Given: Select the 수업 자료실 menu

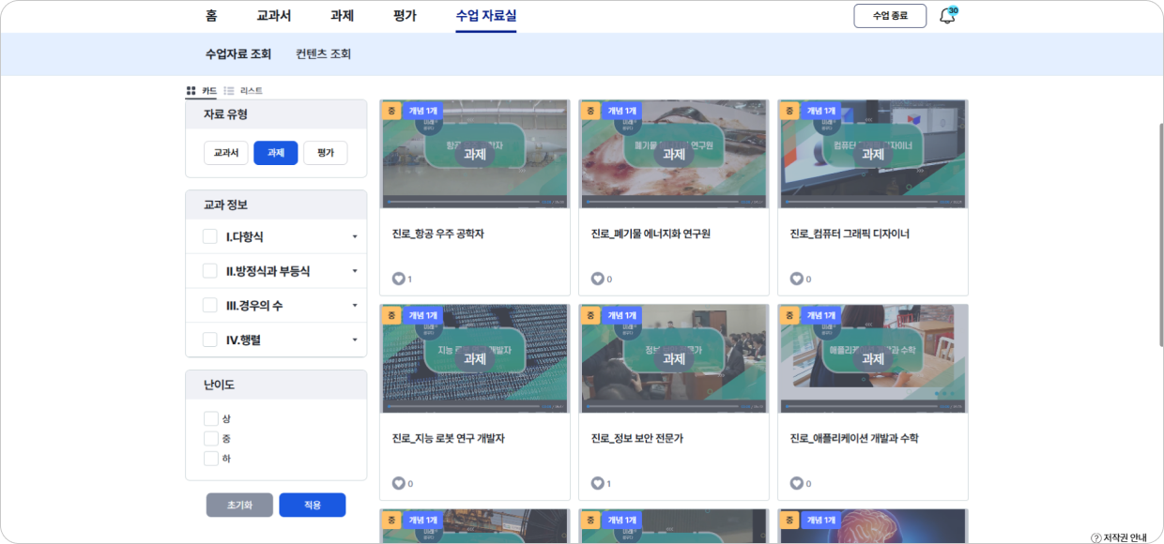Looking at the screenshot, I should click(x=485, y=16).
